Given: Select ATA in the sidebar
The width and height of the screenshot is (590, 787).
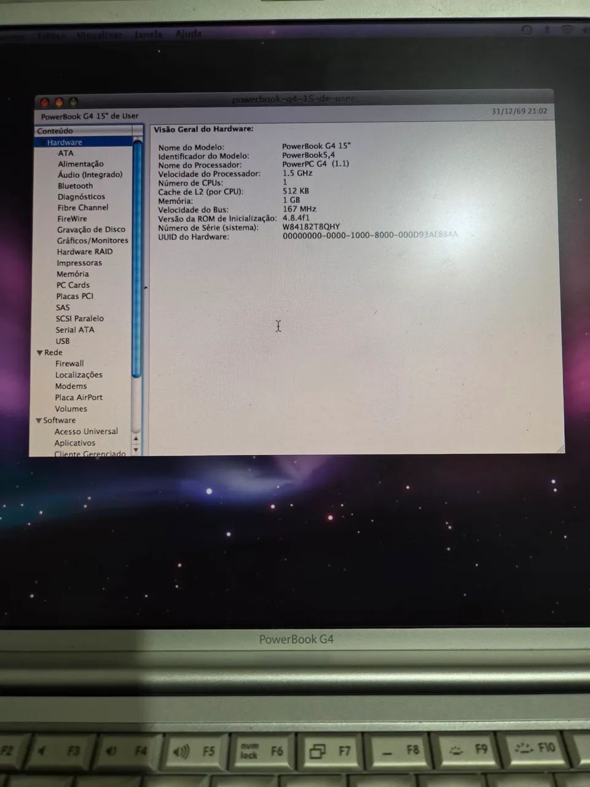Looking at the screenshot, I should (x=66, y=153).
